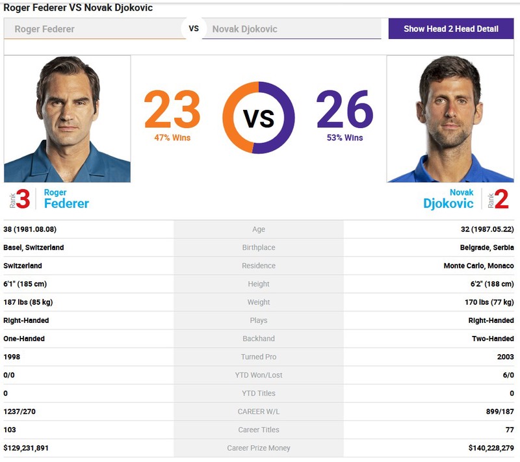The width and height of the screenshot is (520, 462).
Task: Select the Novak Djokovic player input field
Action: 291,29
